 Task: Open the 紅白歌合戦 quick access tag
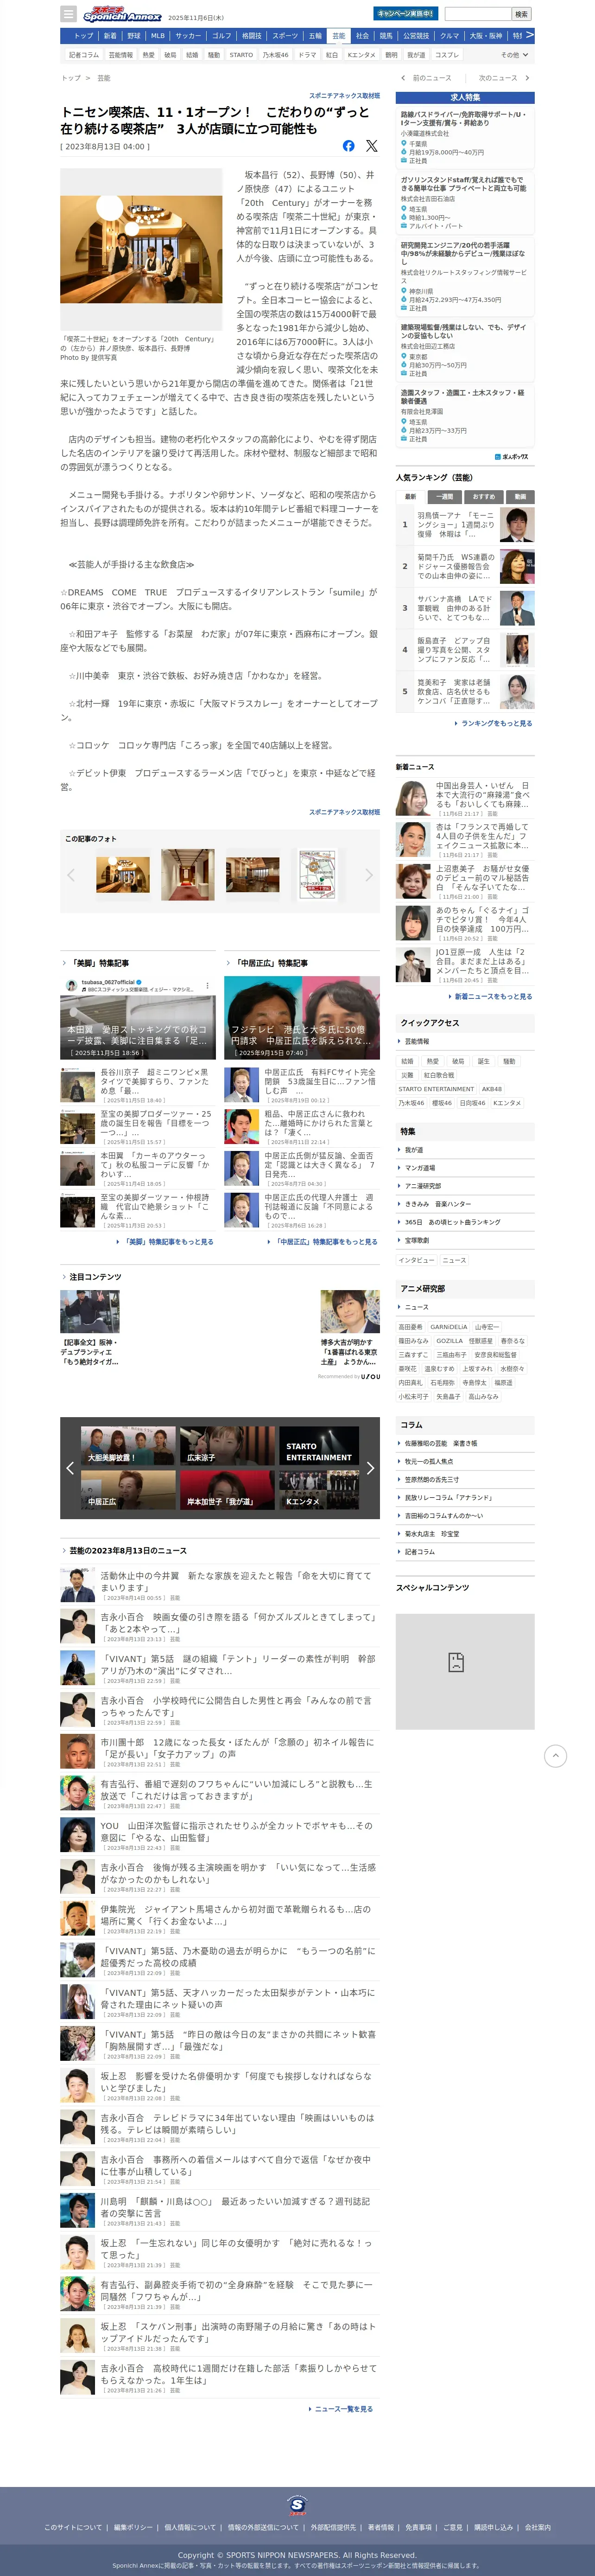point(438,1075)
